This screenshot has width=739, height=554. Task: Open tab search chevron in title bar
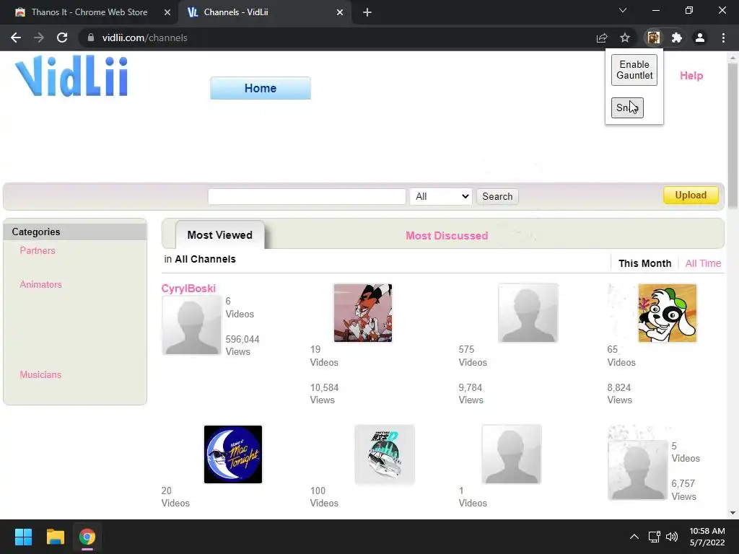[x=623, y=10]
